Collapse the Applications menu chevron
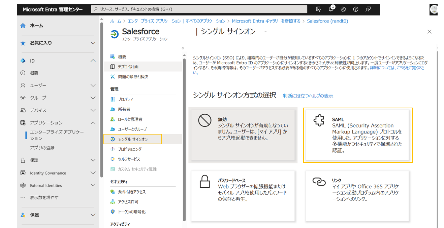This screenshot has width=444, height=228. click(x=93, y=123)
